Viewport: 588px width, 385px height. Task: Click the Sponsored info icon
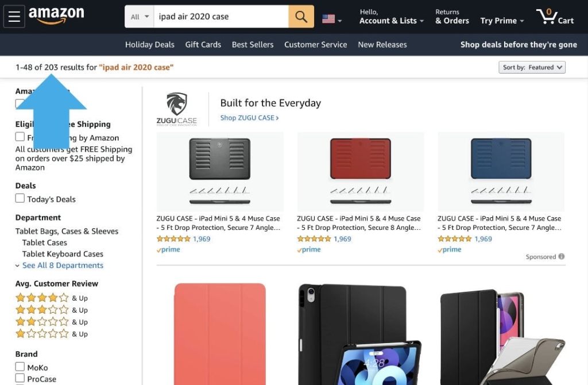[x=561, y=256]
